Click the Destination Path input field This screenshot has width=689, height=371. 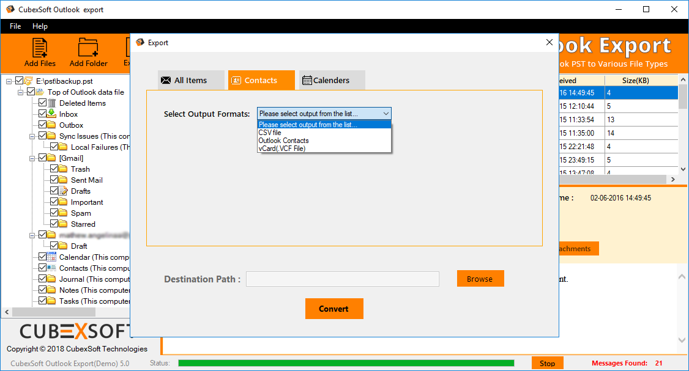tap(342, 279)
